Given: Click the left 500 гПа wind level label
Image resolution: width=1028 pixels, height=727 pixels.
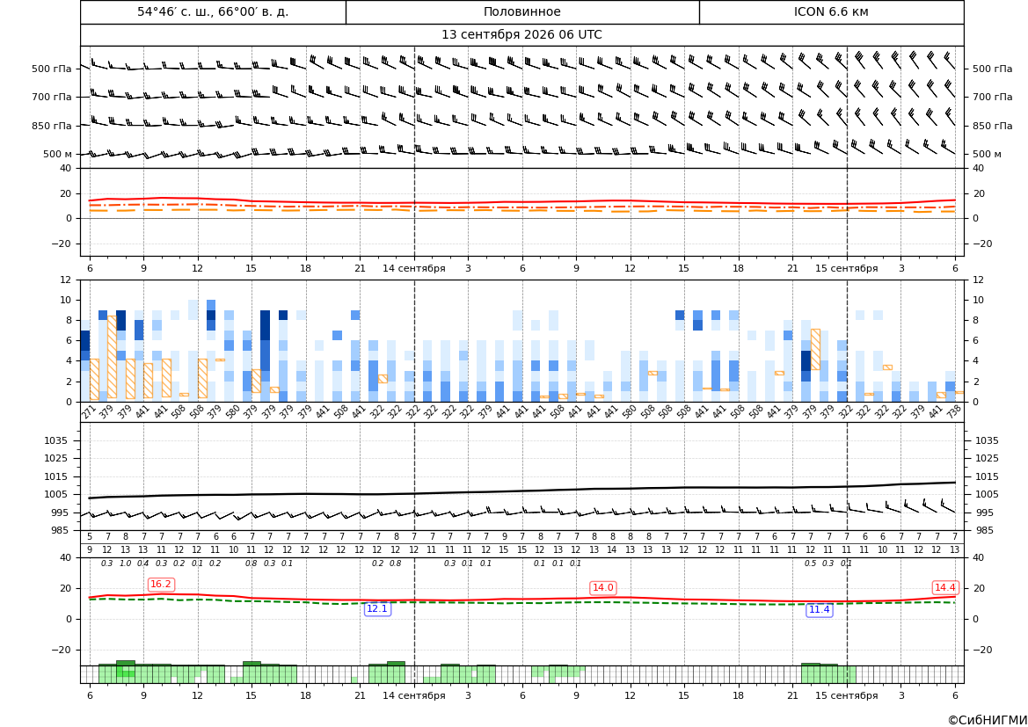Looking at the screenshot, I should pos(52,69).
